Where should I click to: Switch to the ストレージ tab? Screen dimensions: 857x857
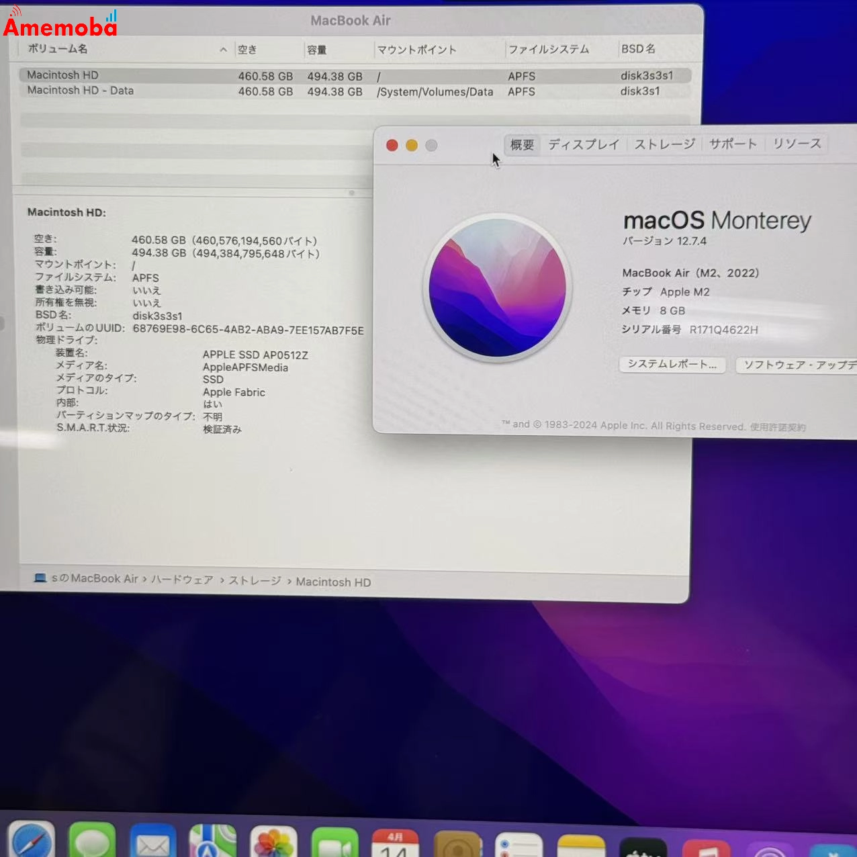tap(664, 144)
